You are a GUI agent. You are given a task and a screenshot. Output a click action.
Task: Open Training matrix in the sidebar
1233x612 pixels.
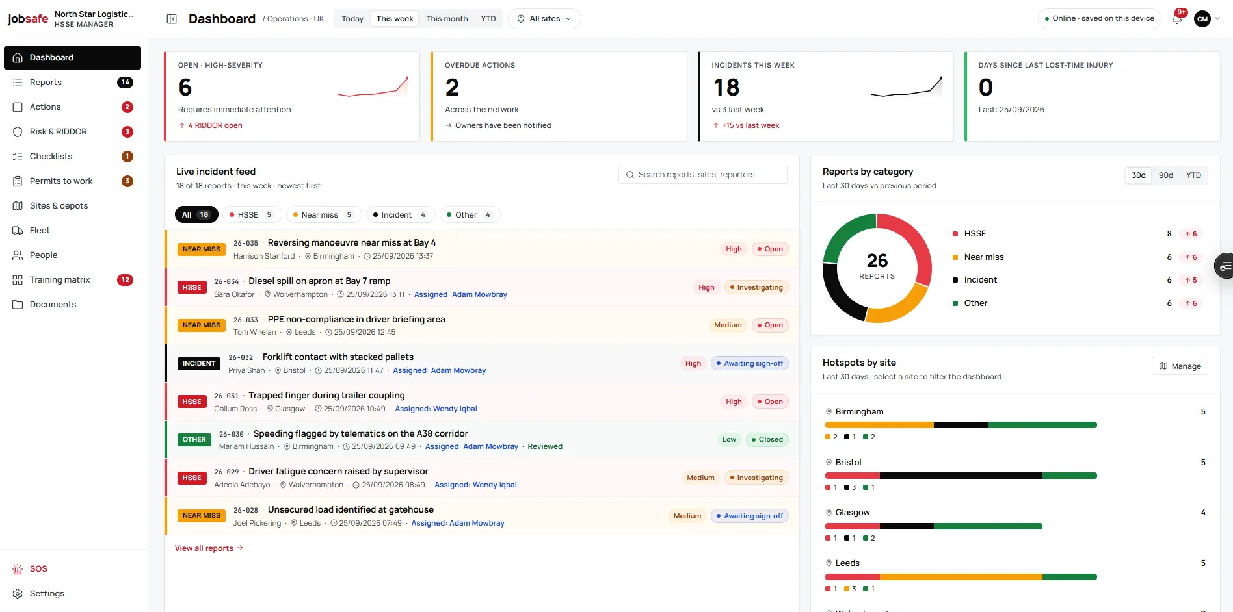pos(72,280)
